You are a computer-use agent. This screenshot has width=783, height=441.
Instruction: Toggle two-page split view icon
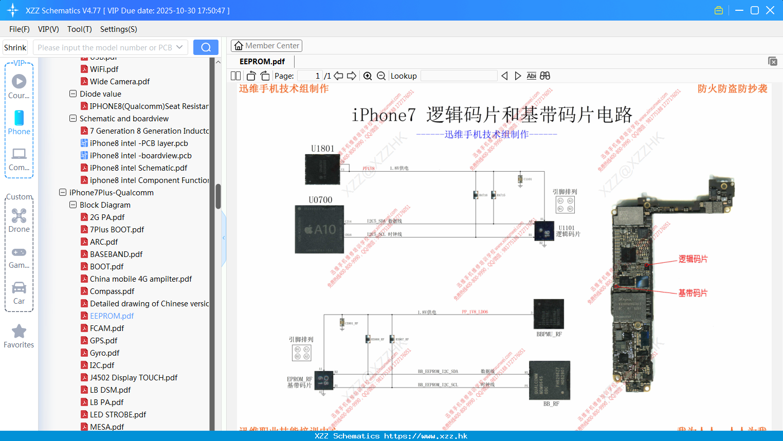[x=235, y=76]
